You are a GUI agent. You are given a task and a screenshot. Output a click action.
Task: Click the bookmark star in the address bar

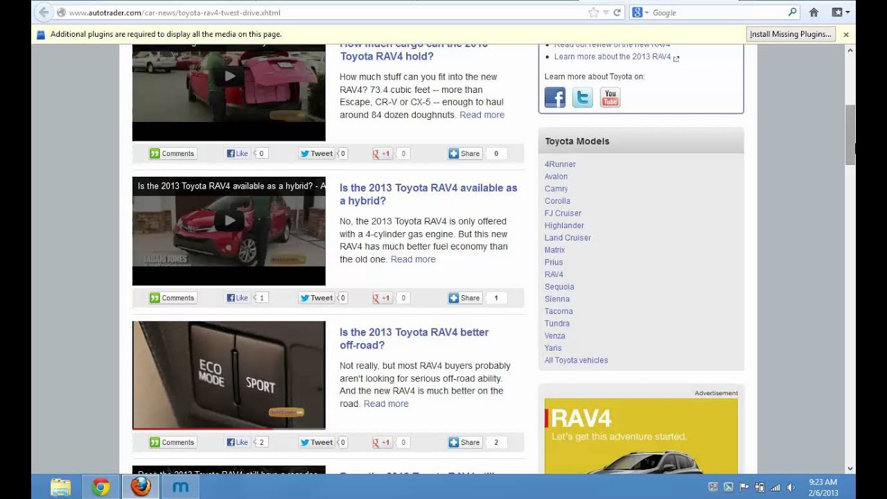(593, 12)
